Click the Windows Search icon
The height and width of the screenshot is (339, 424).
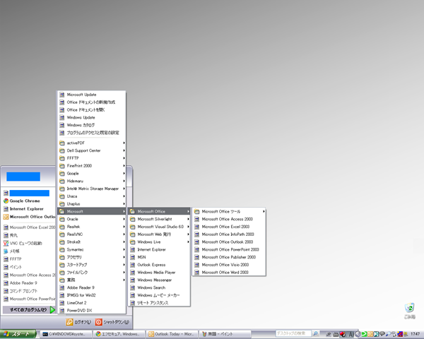click(133, 287)
